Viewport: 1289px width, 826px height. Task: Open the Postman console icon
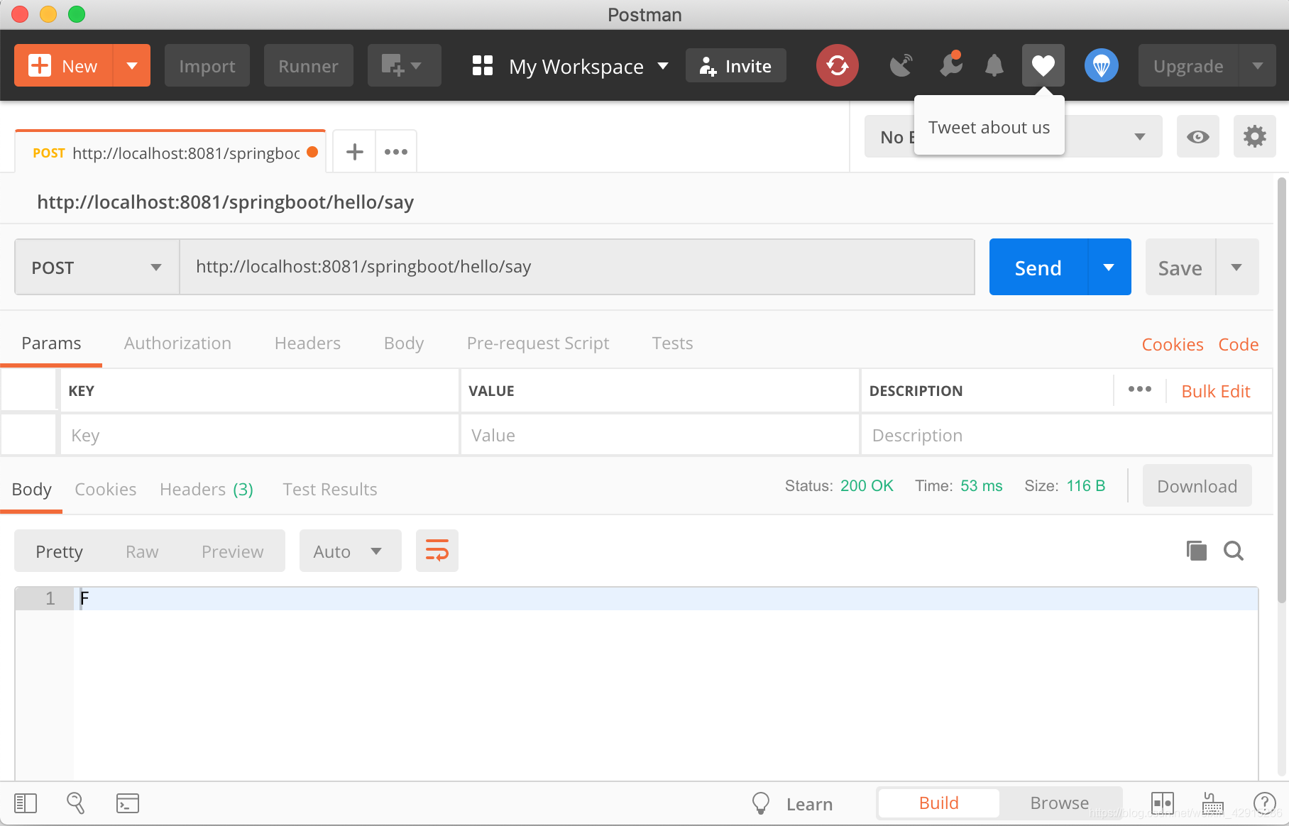click(x=127, y=803)
